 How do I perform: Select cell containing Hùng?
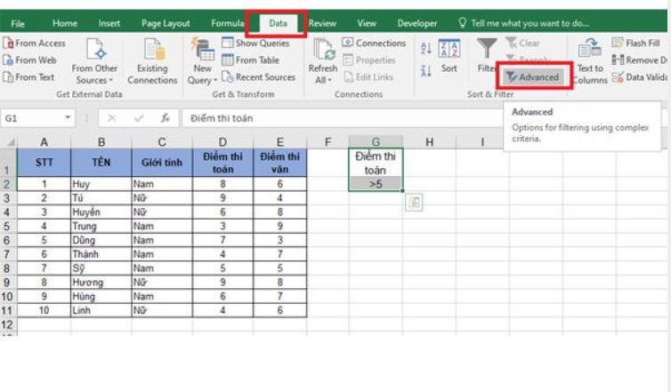click(101, 296)
